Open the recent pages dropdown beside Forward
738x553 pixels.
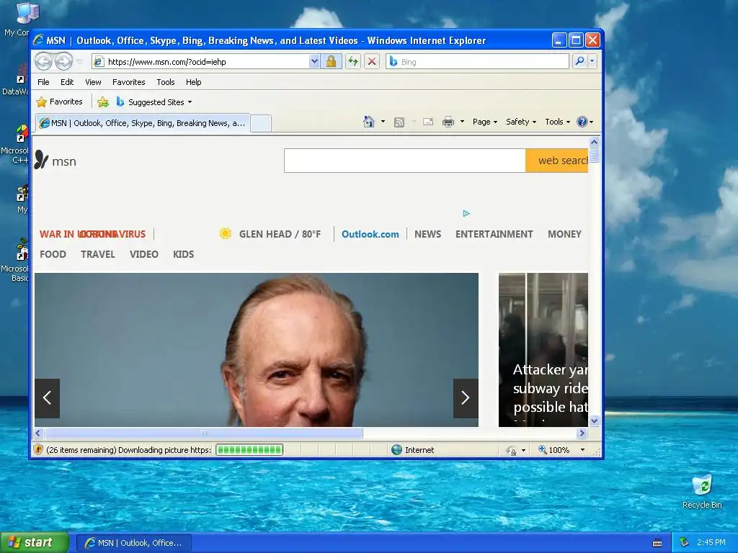[79, 62]
